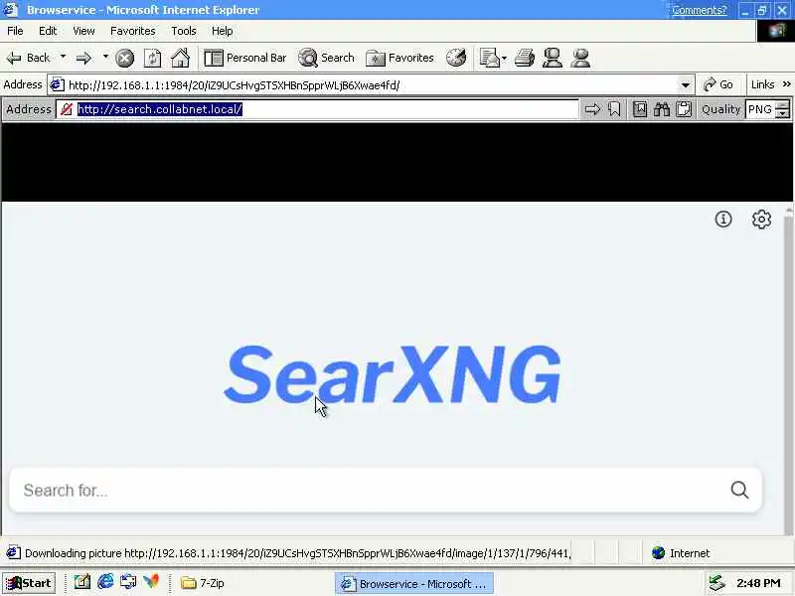The width and height of the screenshot is (795, 596).
Task: Open the Windows Start button
Action: [29, 583]
